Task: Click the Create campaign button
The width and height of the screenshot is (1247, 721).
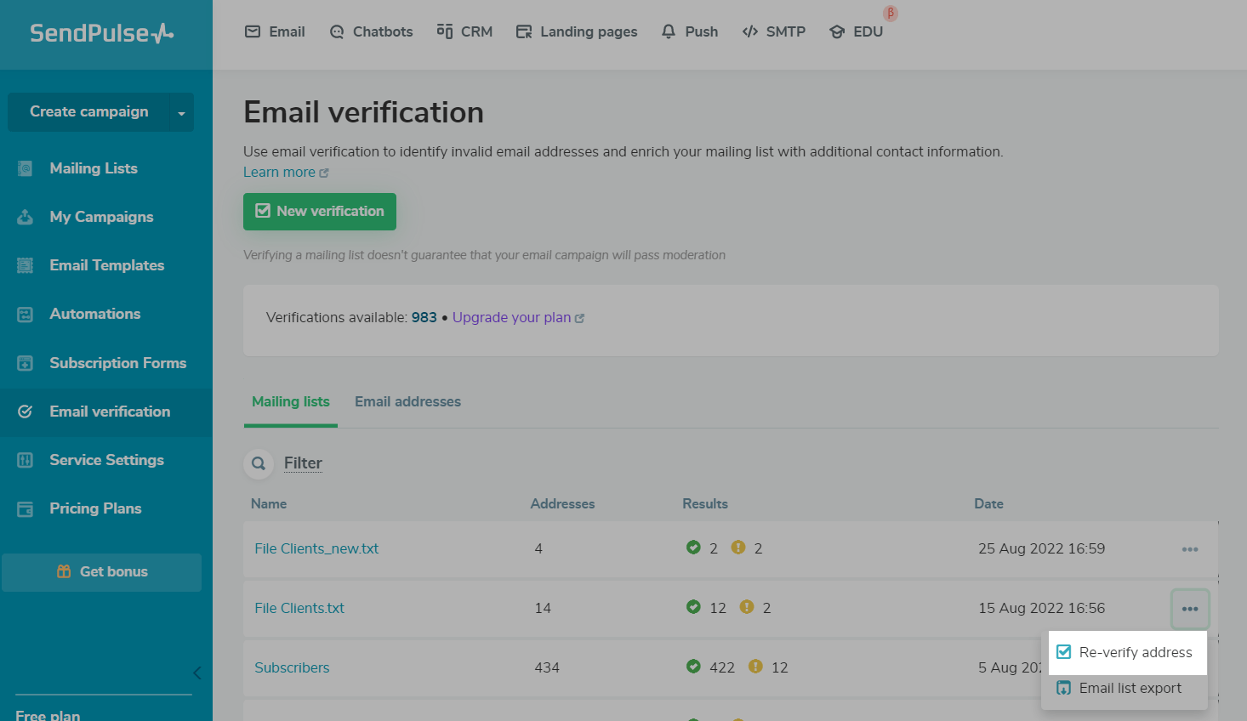Action: (88, 111)
